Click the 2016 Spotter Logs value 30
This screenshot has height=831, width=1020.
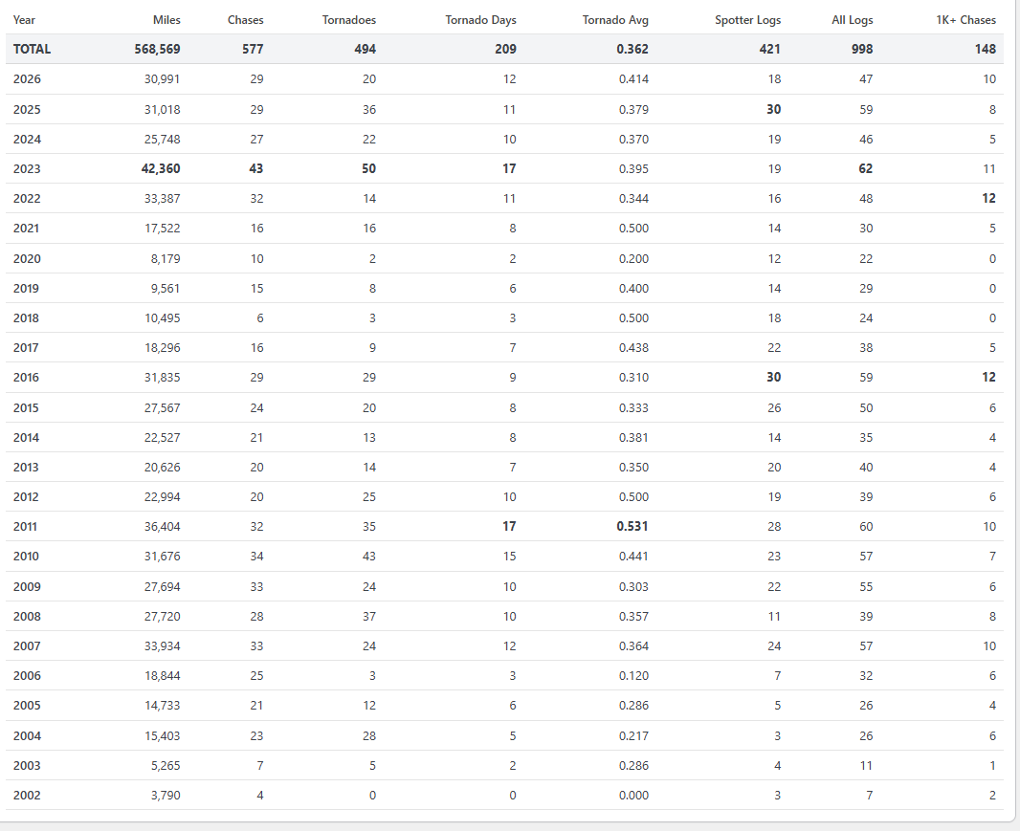tap(773, 377)
